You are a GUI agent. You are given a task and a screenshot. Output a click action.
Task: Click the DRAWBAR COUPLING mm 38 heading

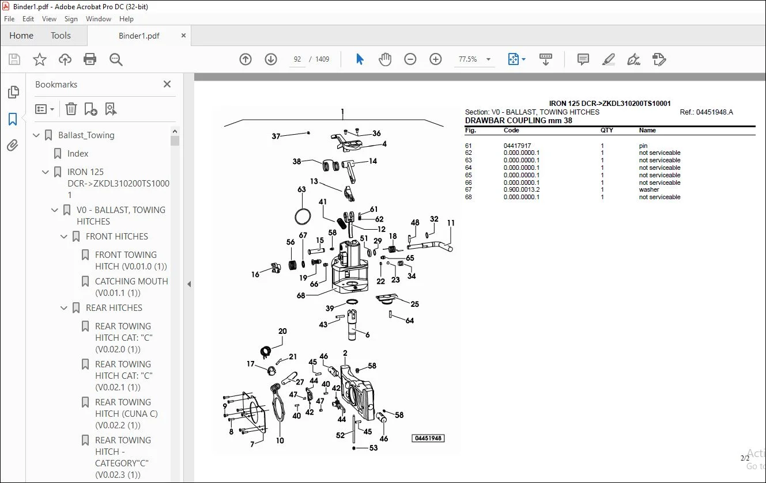[x=518, y=120]
